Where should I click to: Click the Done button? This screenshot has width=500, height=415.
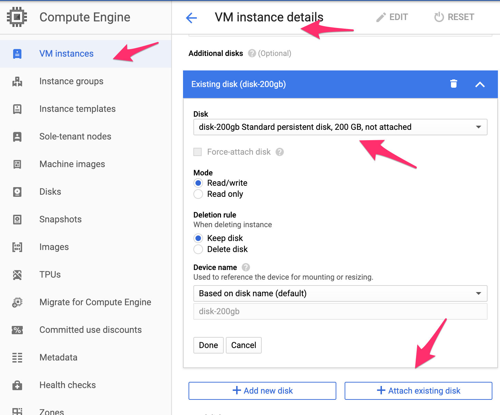tap(209, 345)
